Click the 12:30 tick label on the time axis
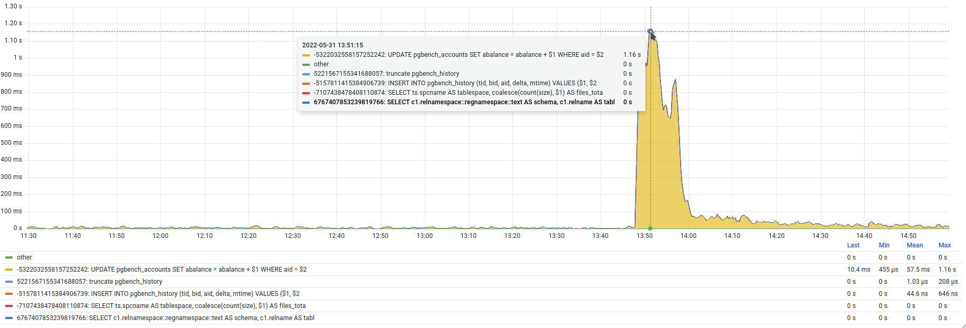This screenshot has width=966, height=328. (293, 236)
